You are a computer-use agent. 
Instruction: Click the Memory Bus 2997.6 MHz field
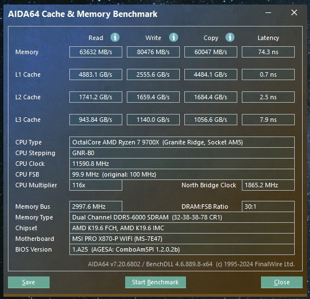96,206
